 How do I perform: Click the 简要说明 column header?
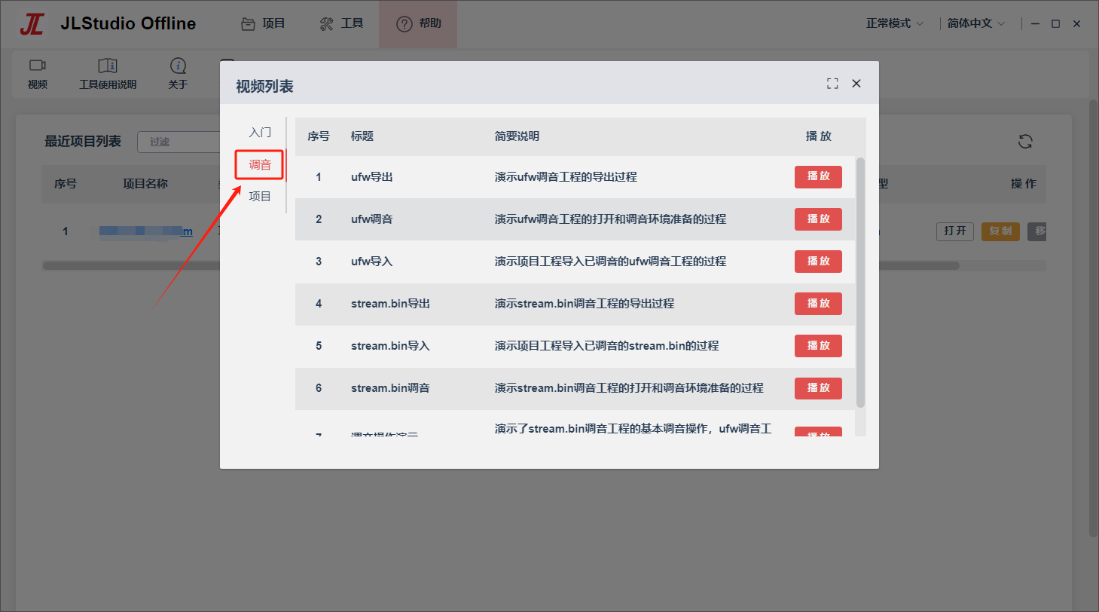coord(517,136)
